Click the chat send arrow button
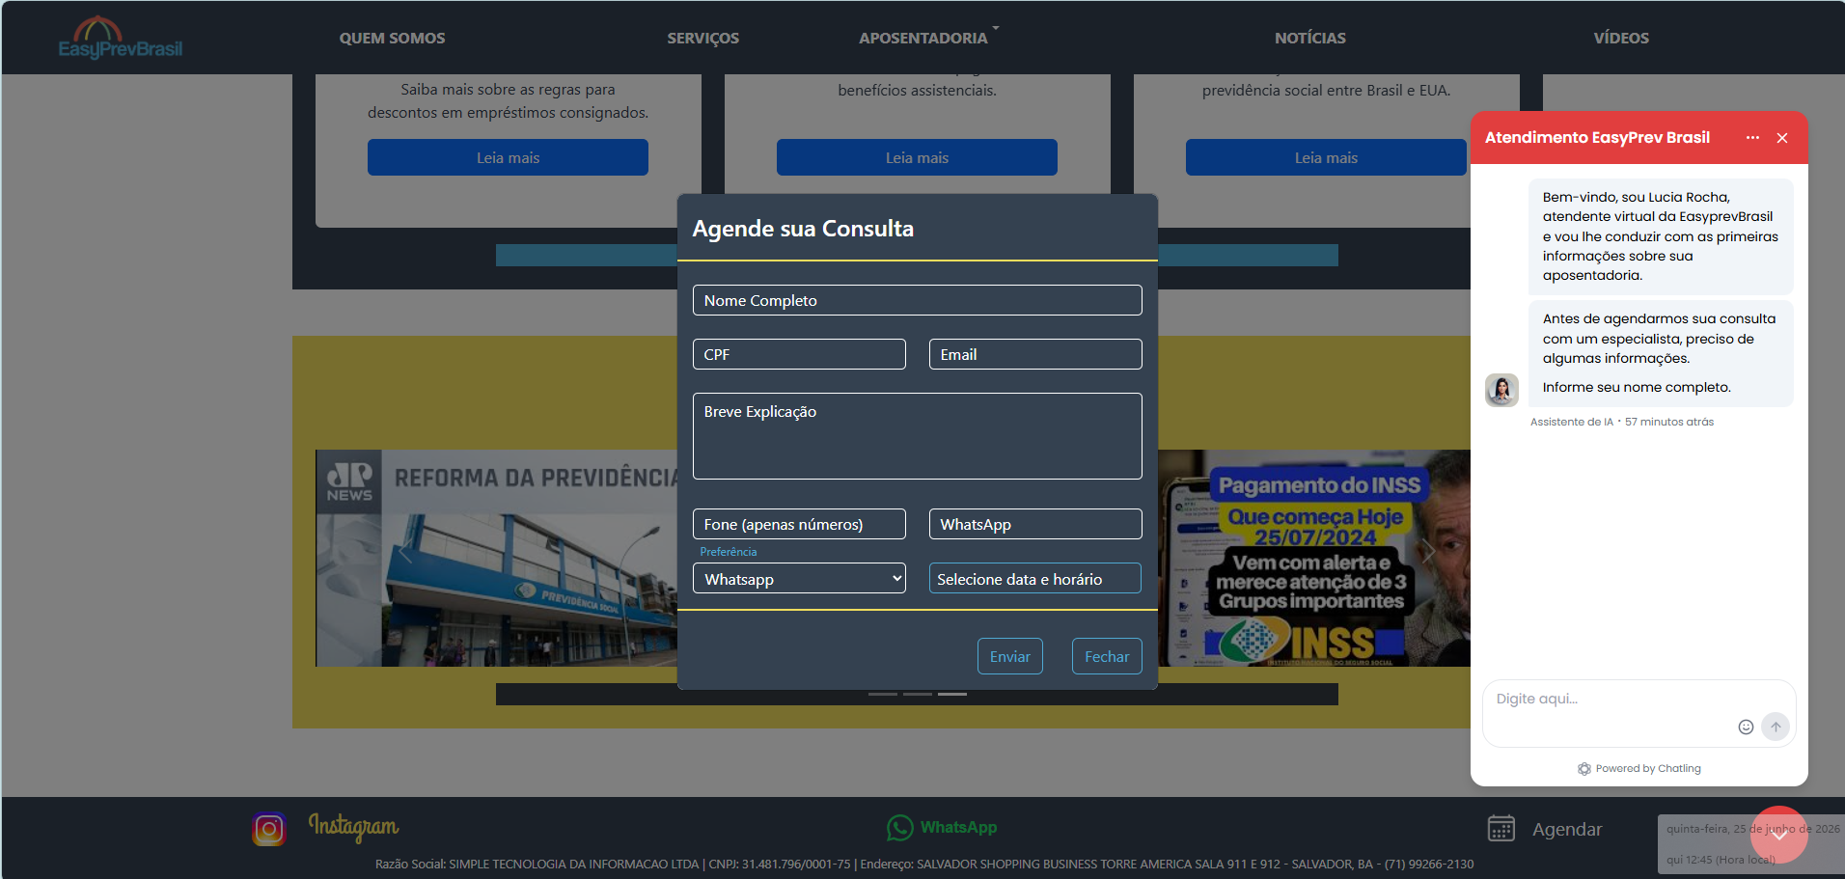The height and width of the screenshot is (879, 1845). [1776, 727]
